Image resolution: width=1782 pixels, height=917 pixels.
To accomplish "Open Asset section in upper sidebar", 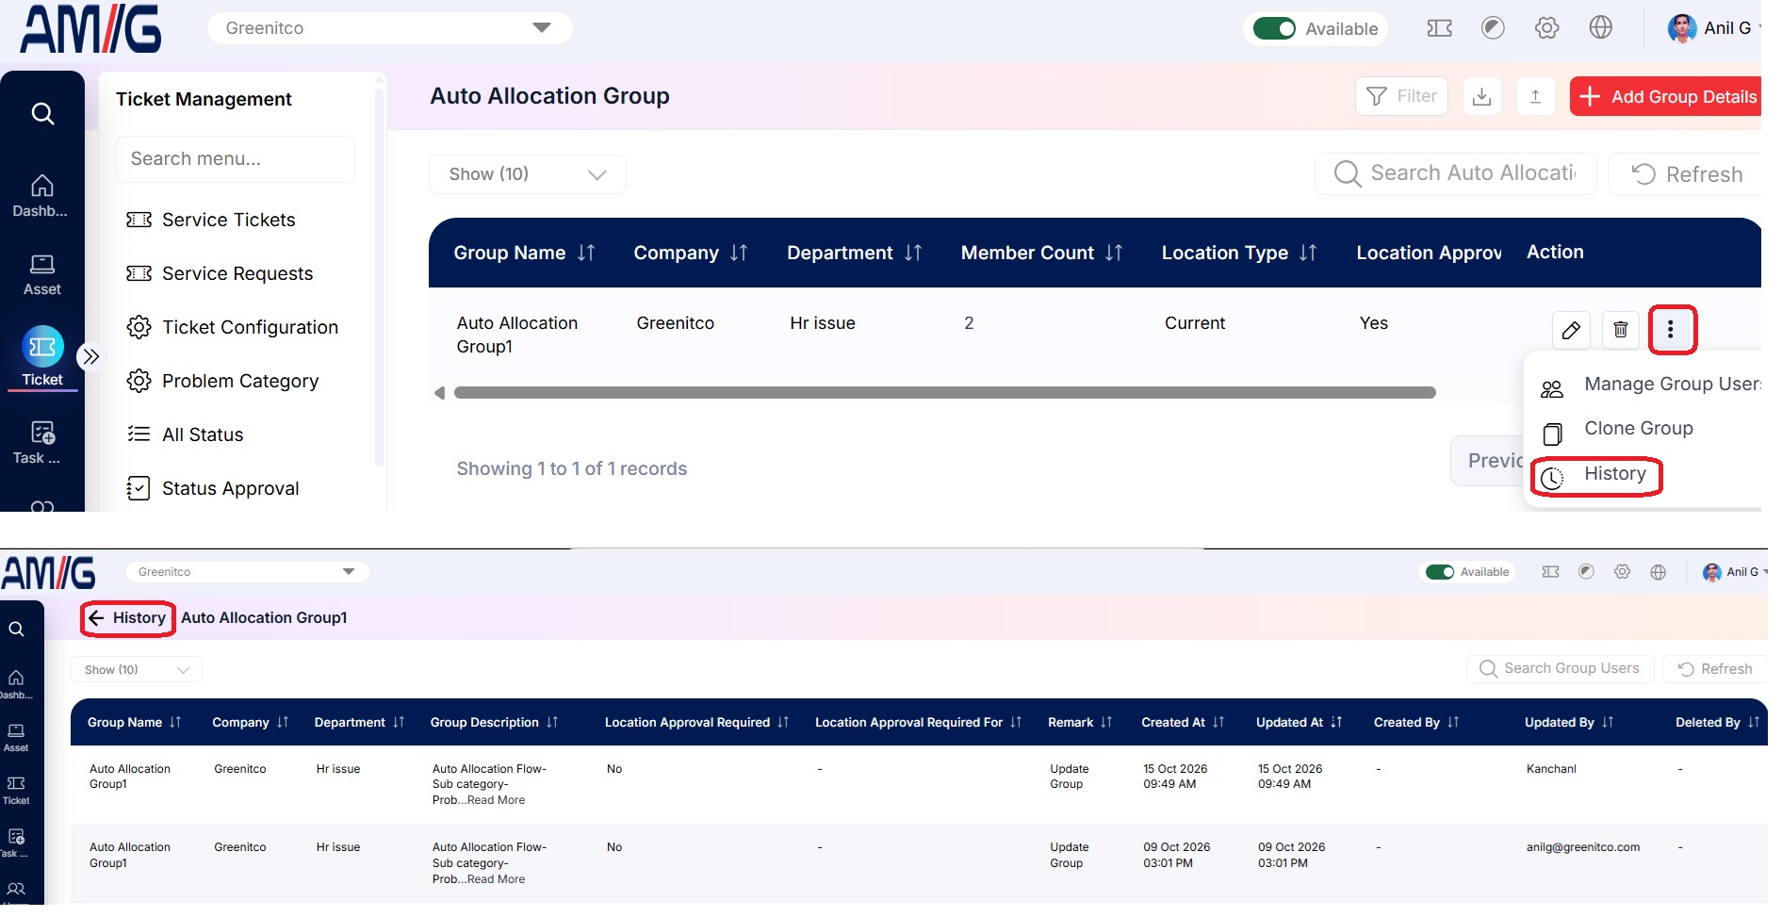I will (x=41, y=274).
